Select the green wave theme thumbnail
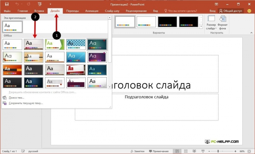255x154 pixels. tap(55, 44)
